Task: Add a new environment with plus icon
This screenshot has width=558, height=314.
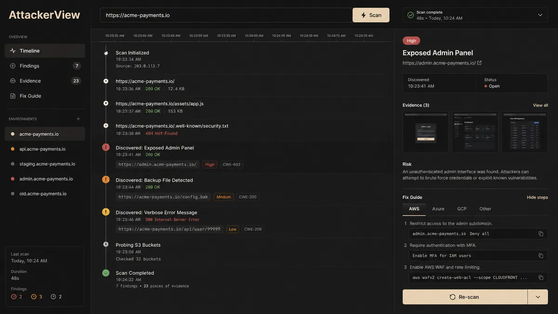Action: tap(78, 119)
